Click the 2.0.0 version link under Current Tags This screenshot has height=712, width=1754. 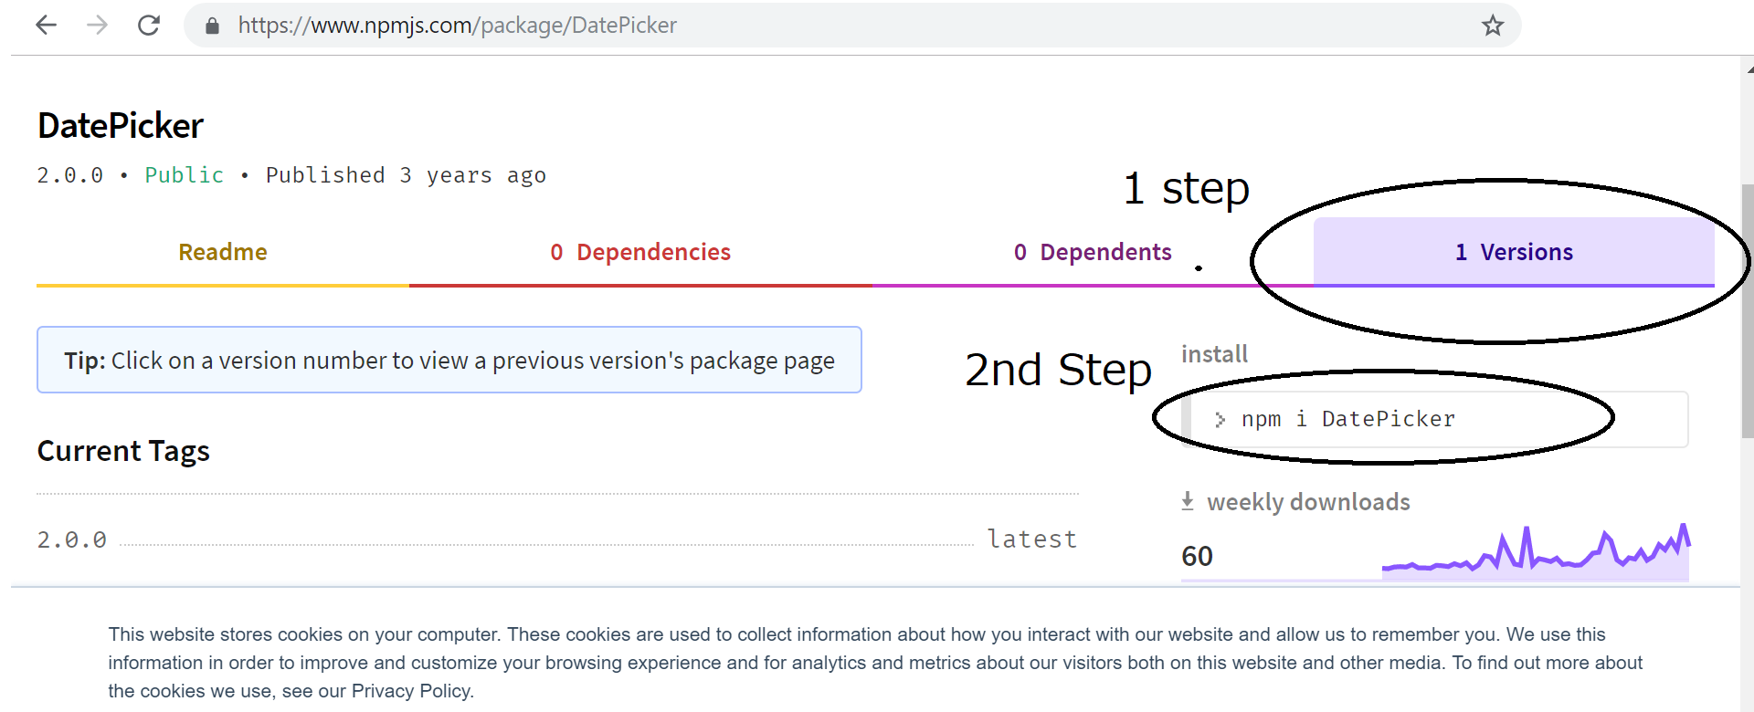click(72, 540)
